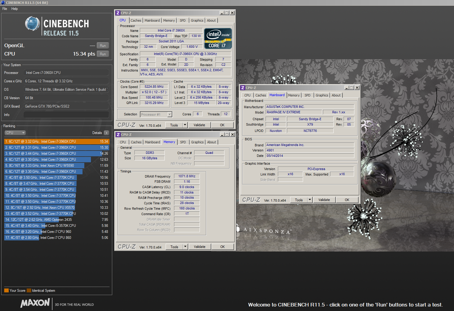Click Tools button in top CPU-Z window
454x311 pixels.
174,125
